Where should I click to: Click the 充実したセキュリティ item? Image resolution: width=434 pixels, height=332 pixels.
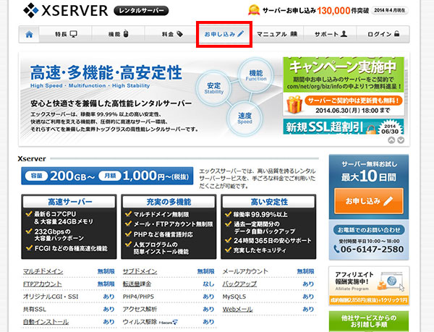coord(255,250)
